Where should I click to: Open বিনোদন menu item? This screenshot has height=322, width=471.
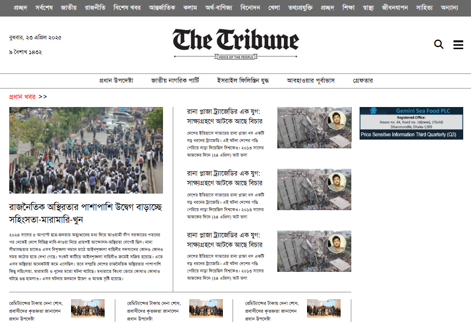(x=250, y=8)
